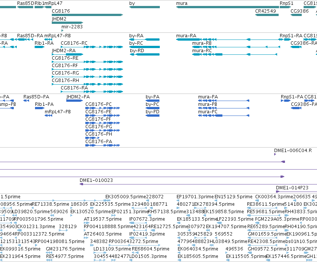Select the EK305009.5prime EST label
This screenshot has width=317, height=262.
[126, 197]
